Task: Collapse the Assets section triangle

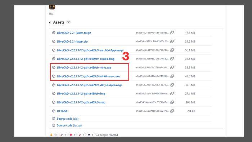Action: 50,22
